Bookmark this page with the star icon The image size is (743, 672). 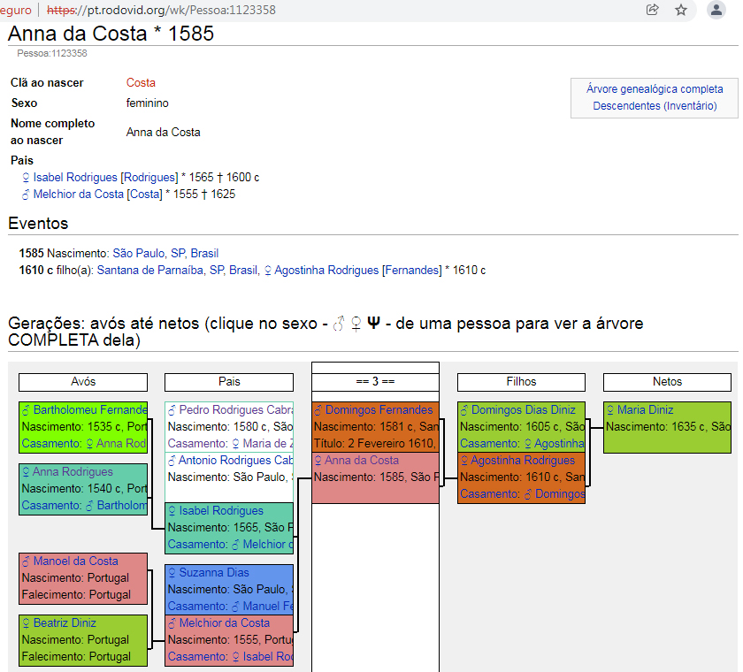click(681, 10)
